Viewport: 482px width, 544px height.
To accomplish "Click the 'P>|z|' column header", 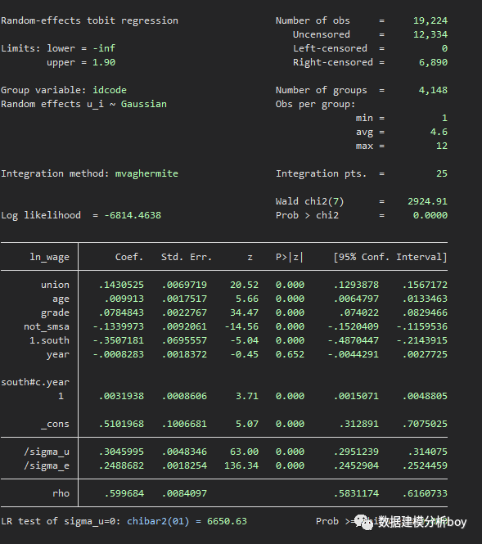I will pos(290,257).
